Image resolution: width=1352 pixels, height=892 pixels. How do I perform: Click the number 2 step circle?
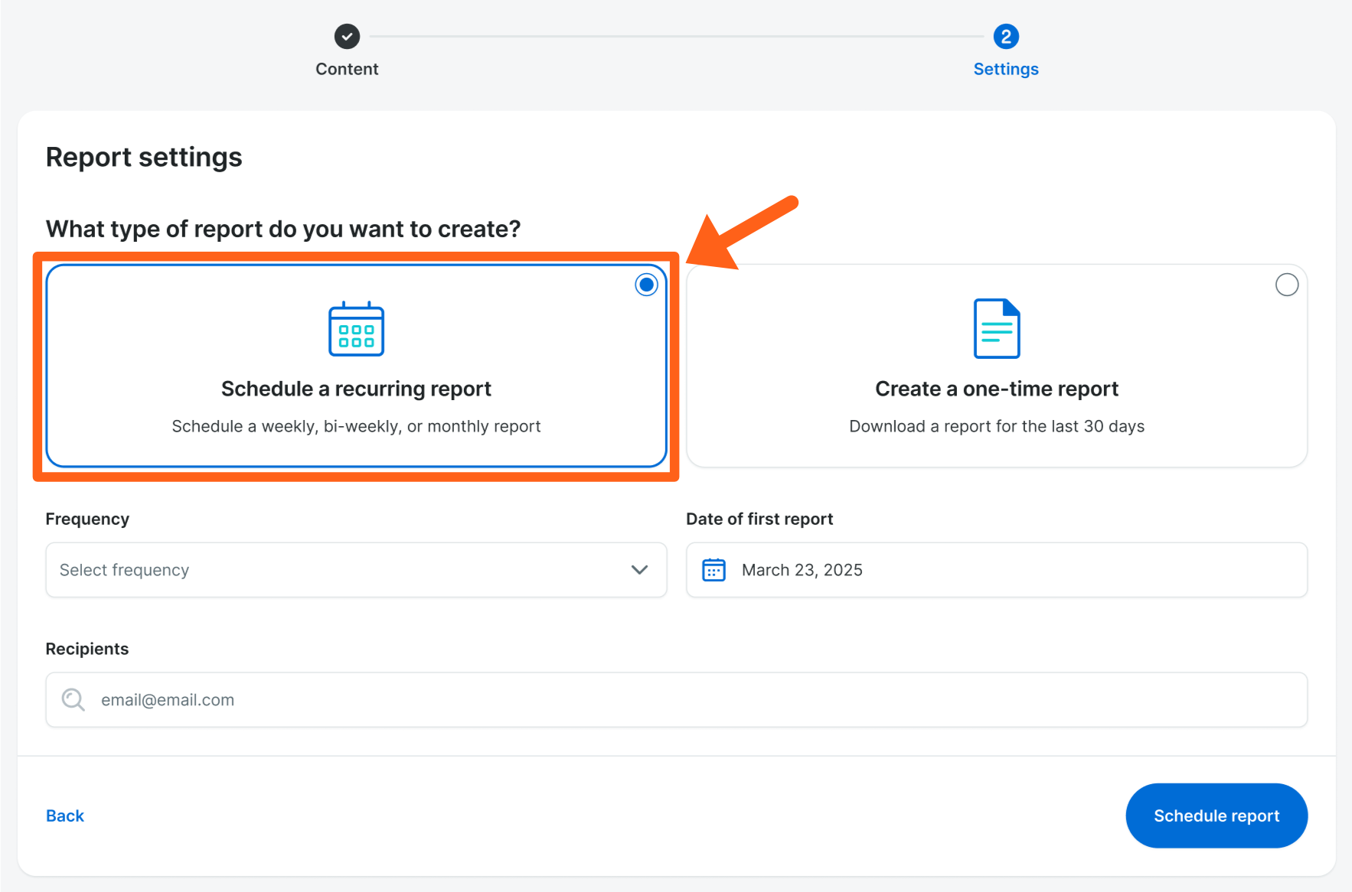[1005, 36]
